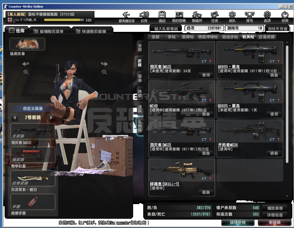Click the 手雷 高爆手雷 grenade slot

(33, 202)
